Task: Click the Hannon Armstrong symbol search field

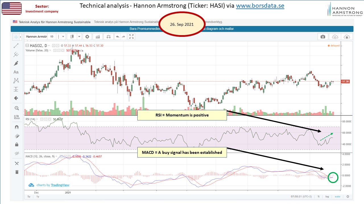Action: click(36, 37)
